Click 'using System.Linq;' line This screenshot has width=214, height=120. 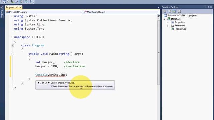[30, 24]
